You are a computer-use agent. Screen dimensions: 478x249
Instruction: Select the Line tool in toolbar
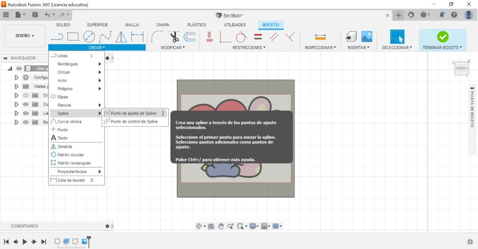tap(57, 37)
